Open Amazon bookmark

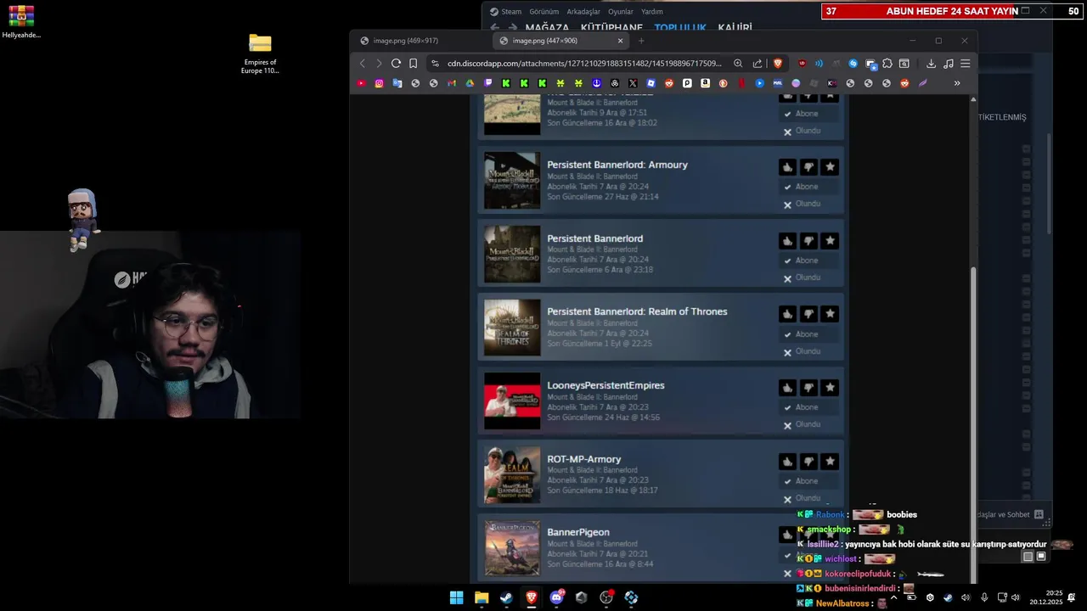pyautogui.click(x=705, y=83)
